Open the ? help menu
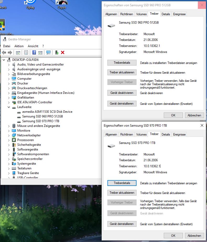Screen dimensions: 207x242 (43, 46)
